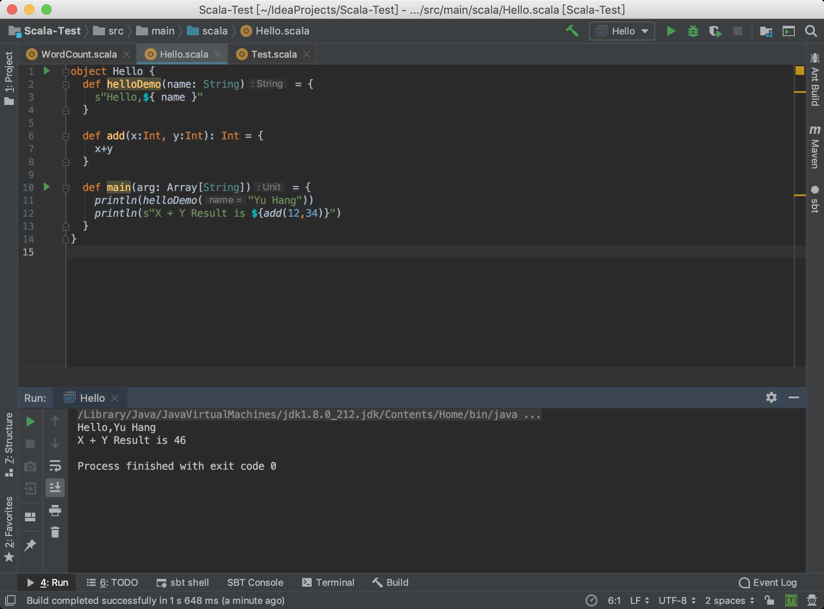Close the WordCount.scala tab
Screen dimensions: 824x609
pos(127,54)
